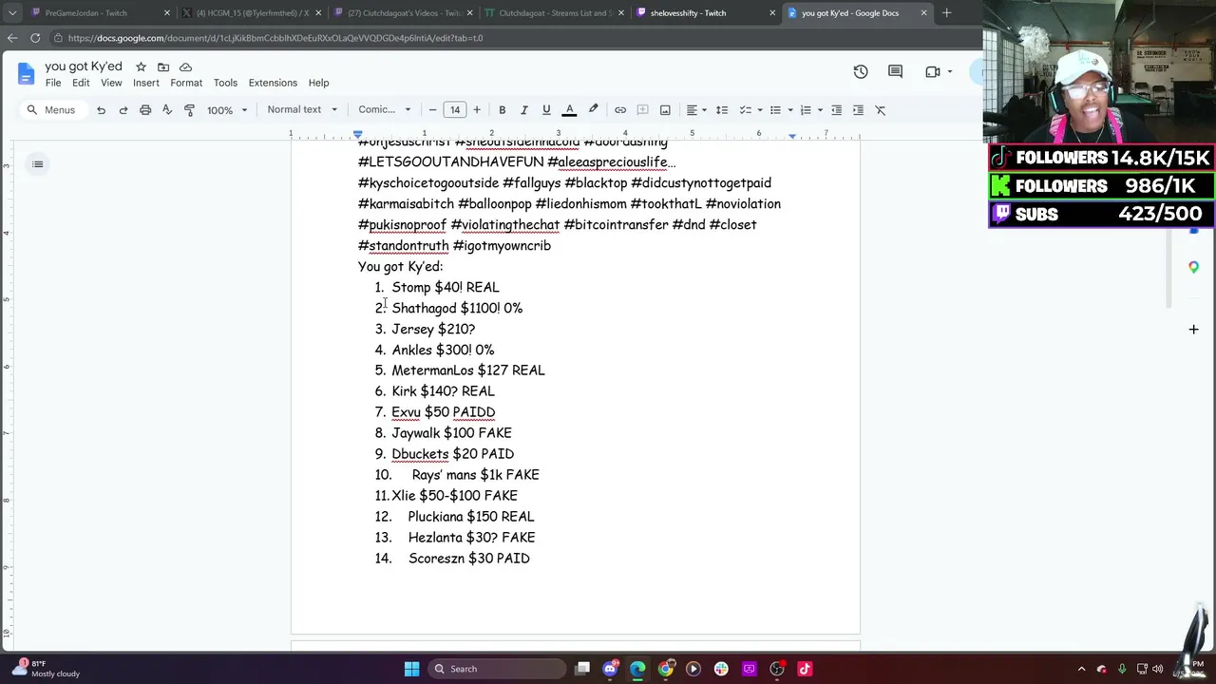1216x684 pixels.
Task: Open the version history clock icon
Action: coord(861,72)
